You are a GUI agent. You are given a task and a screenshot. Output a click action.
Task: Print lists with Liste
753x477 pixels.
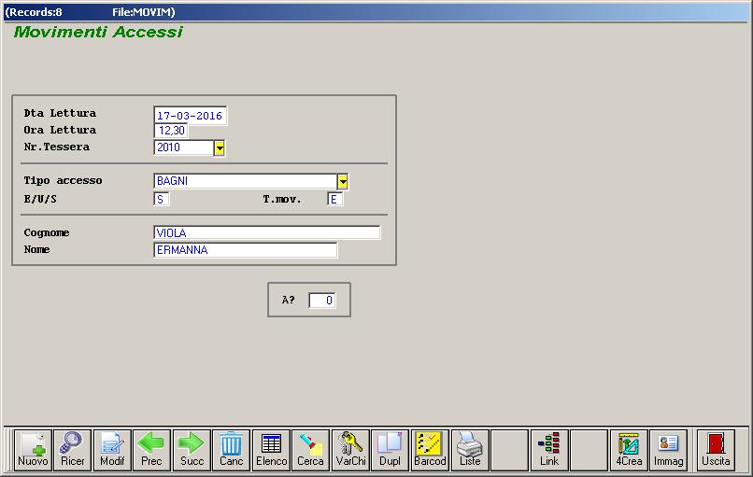pos(470,450)
